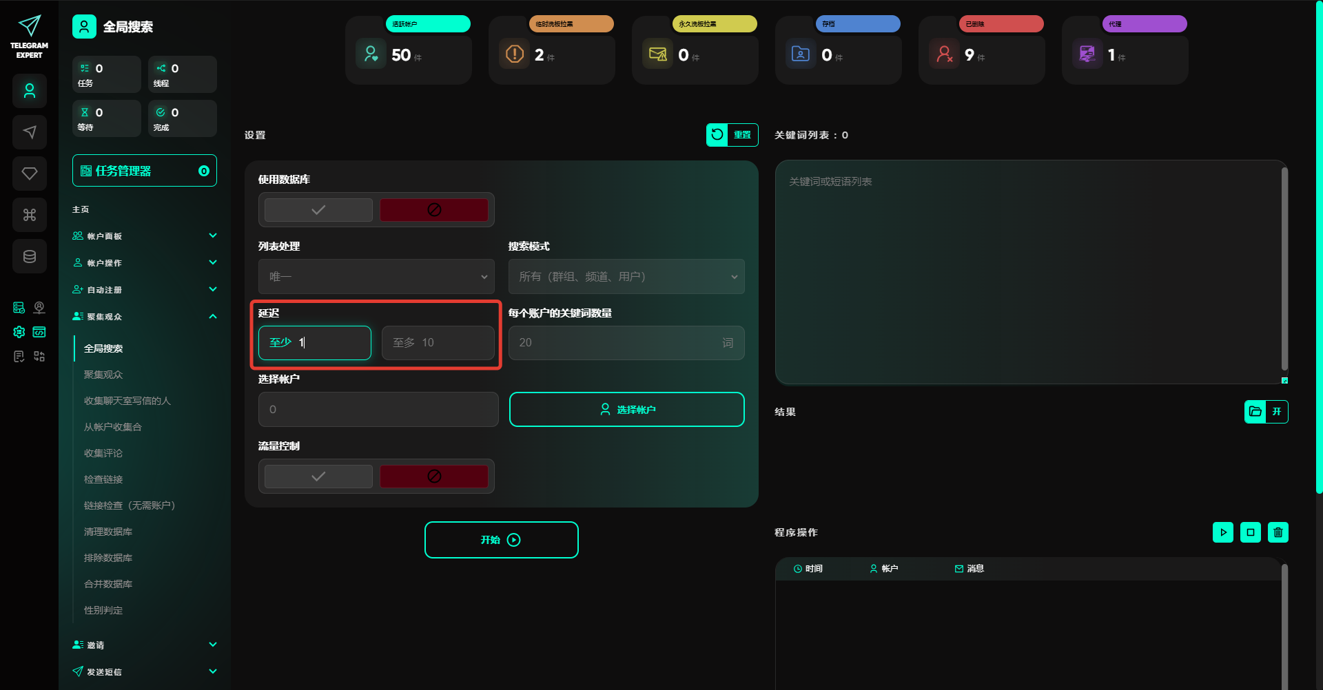
Task: Expand the 帐户面板 menu section
Action: point(144,236)
